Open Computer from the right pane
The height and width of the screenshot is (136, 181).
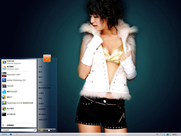47,93
